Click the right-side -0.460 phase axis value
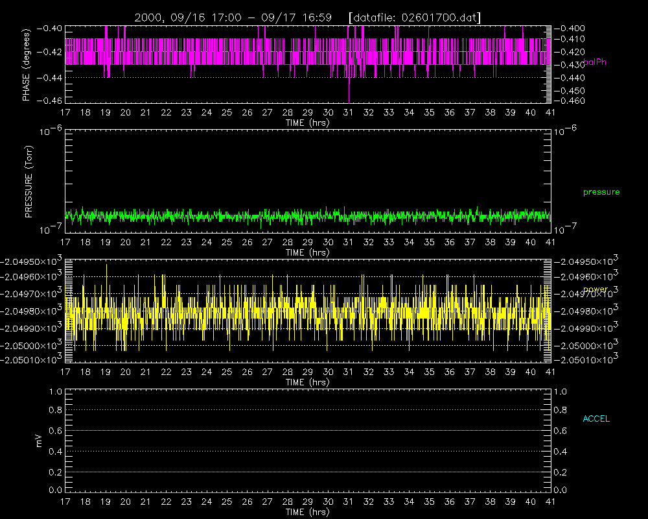 (569, 101)
